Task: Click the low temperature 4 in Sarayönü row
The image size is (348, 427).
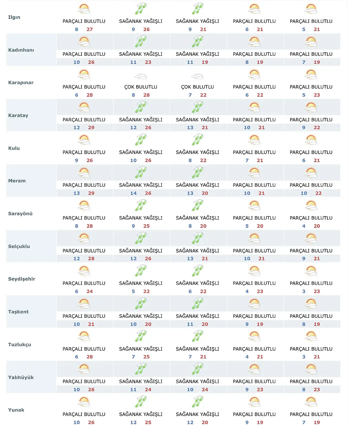Action: pyautogui.click(x=304, y=226)
